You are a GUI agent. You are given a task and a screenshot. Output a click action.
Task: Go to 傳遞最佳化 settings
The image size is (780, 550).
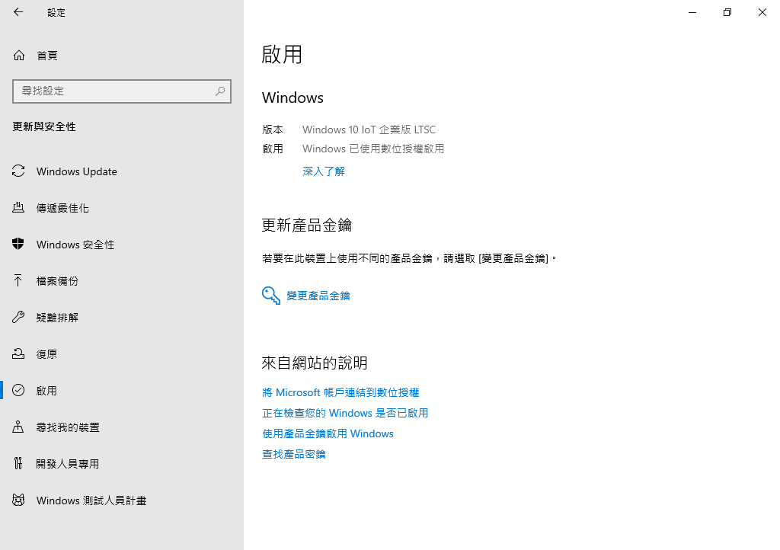coord(122,208)
